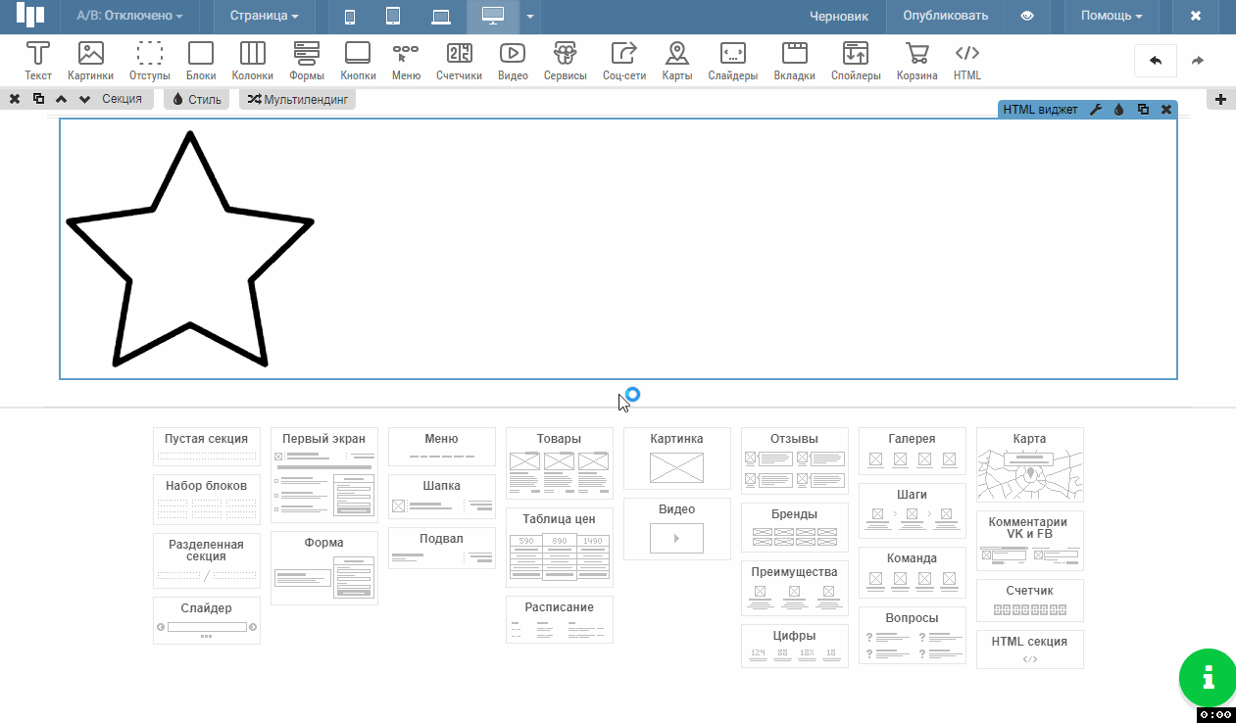Select the Spoilers (Спойлеры) tool
1236x723 pixels.
(855, 61)
